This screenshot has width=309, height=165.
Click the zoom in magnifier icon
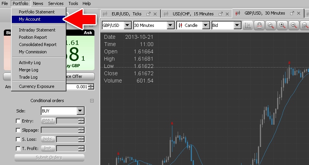point(282,25)
